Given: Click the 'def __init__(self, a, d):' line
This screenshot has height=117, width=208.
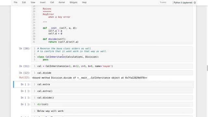Looking at the screenshot, I should [x=60, y=28].
